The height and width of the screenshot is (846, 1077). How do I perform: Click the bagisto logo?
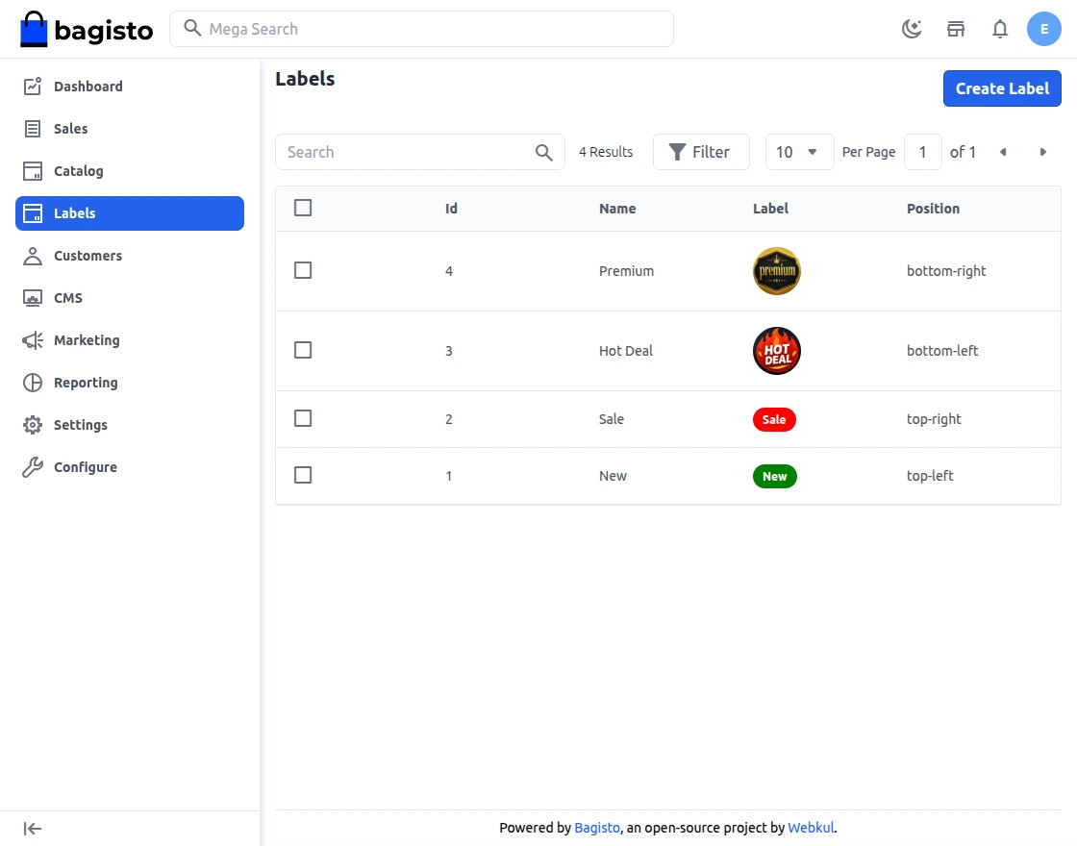click(x=87, y=29)
